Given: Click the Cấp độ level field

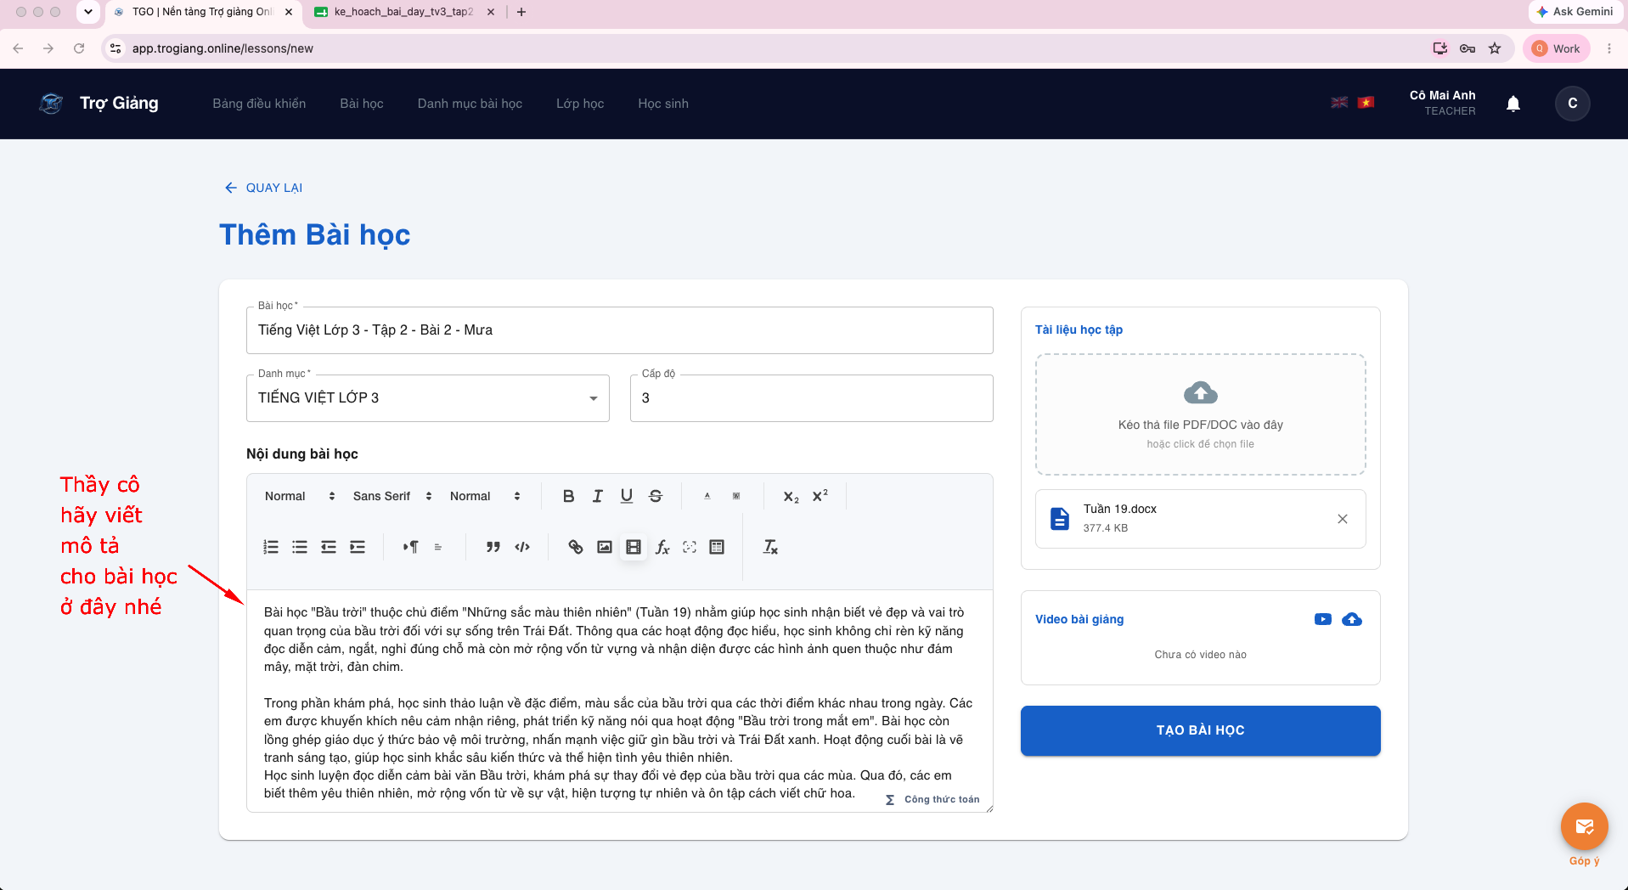Looking at the screenshot, I should (812, 398).
